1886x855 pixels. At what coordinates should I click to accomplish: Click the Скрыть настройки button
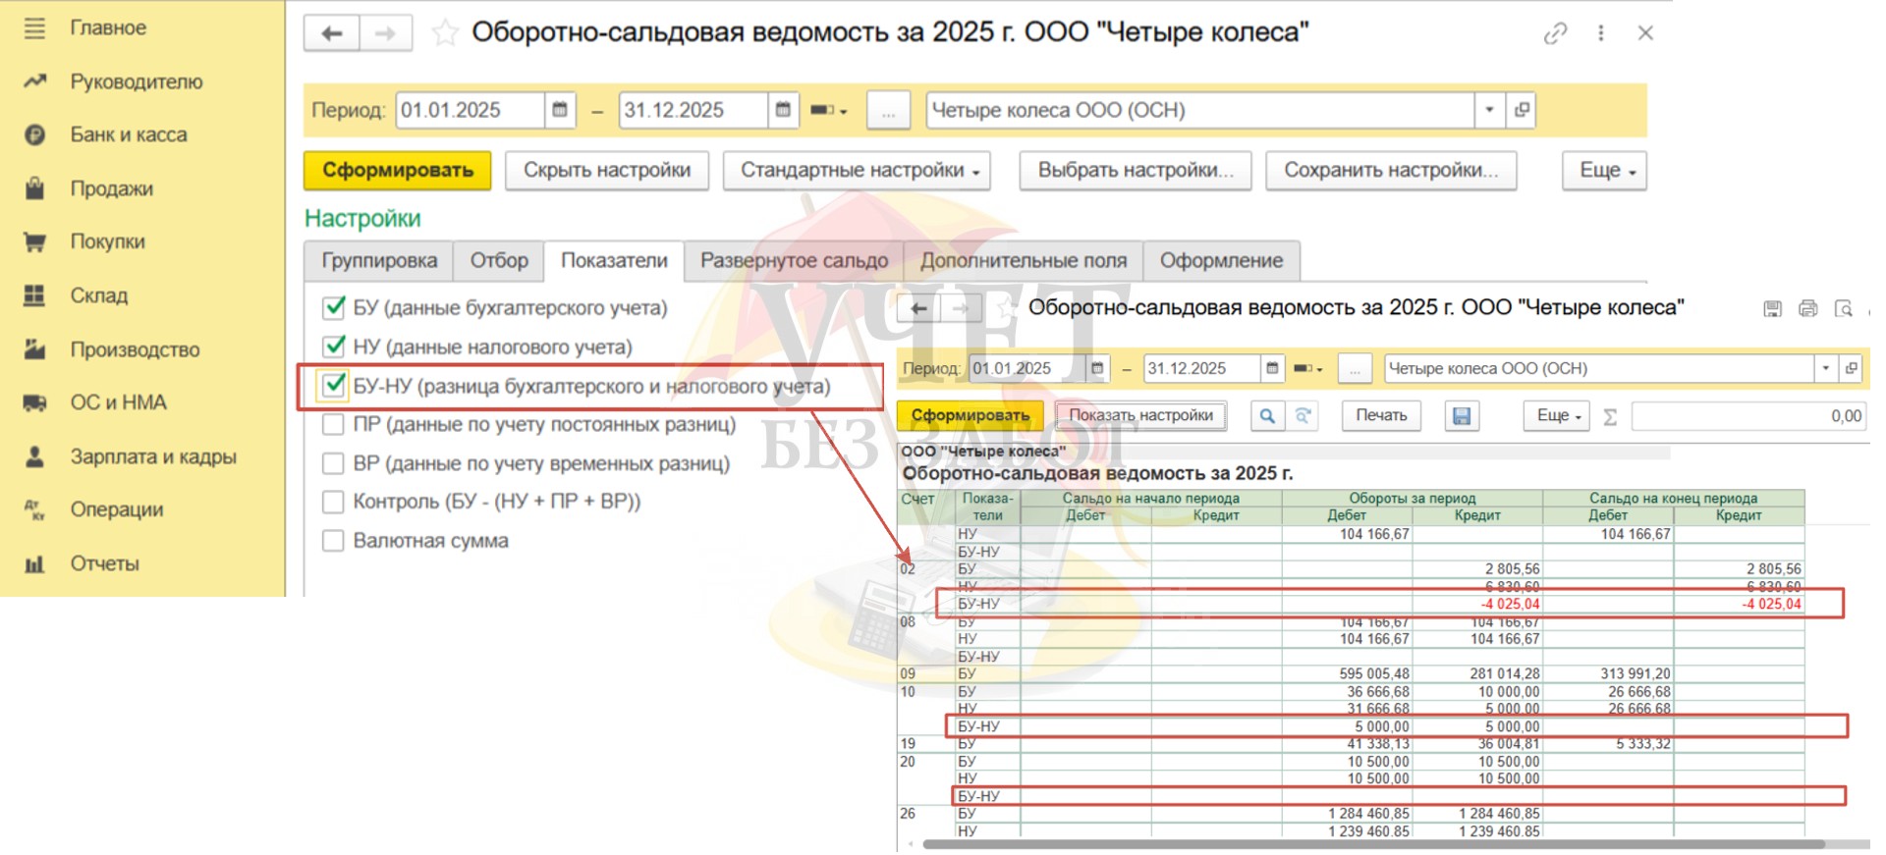(x=607, y=170)
